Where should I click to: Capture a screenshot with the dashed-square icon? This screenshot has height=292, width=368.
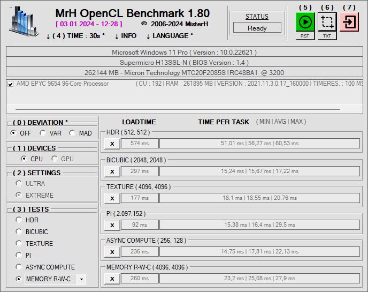coord(327,22)
